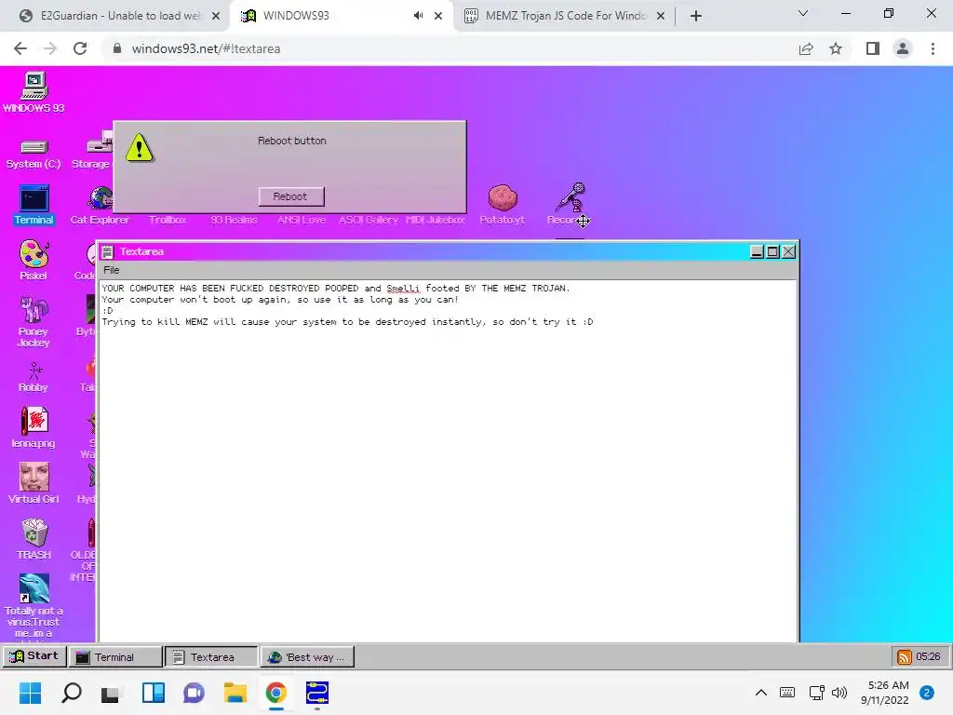Reload the windows93.net page
This screenshot has width=953, height=715.
(x=80, y=48)
